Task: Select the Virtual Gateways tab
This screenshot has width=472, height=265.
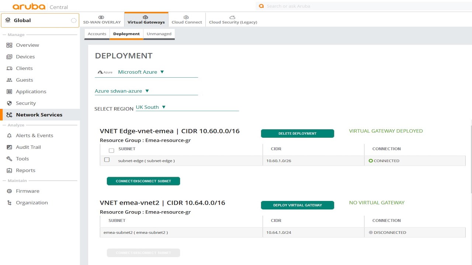Action: pyautogui.click(x=146, y=19)
